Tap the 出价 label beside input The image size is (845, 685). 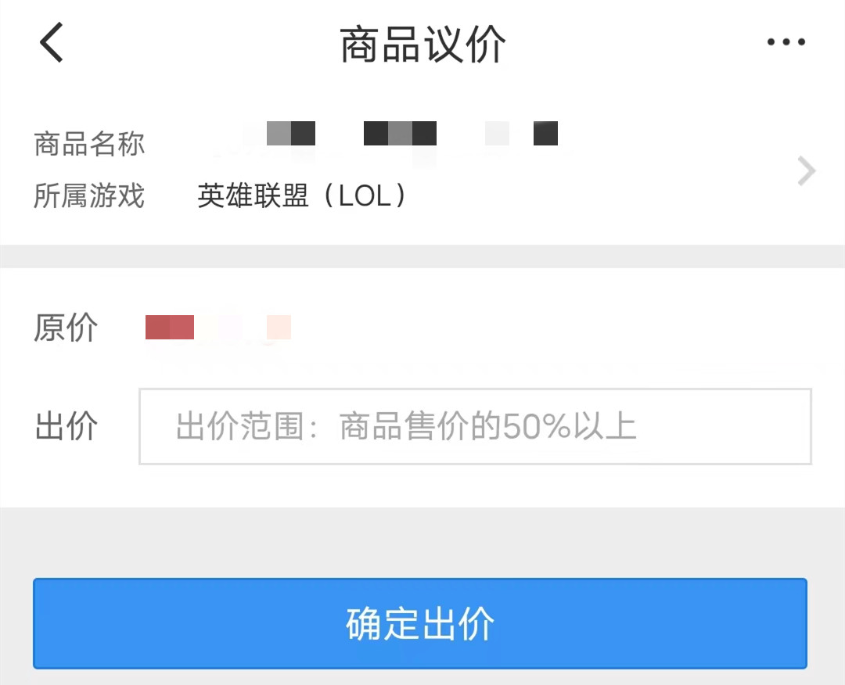tap(66, 427)
